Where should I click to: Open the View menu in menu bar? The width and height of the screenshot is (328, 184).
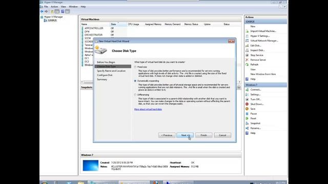click(63, 7)
